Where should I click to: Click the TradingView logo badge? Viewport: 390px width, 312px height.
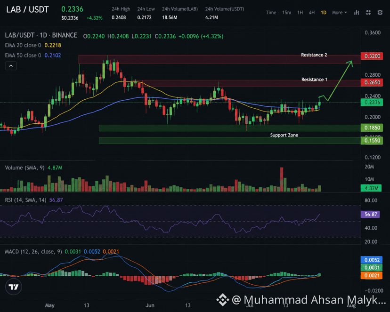click(x=14, y=287)
